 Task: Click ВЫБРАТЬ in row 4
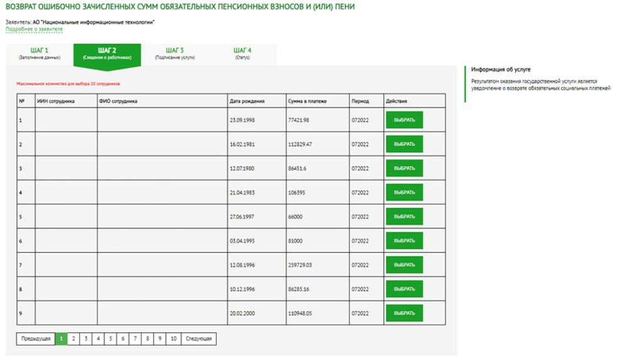[x=404, y=192]
